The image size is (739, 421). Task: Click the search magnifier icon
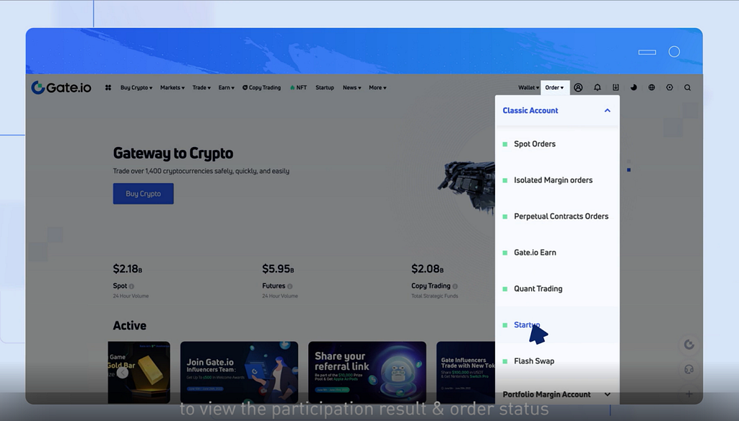point(688,88)
